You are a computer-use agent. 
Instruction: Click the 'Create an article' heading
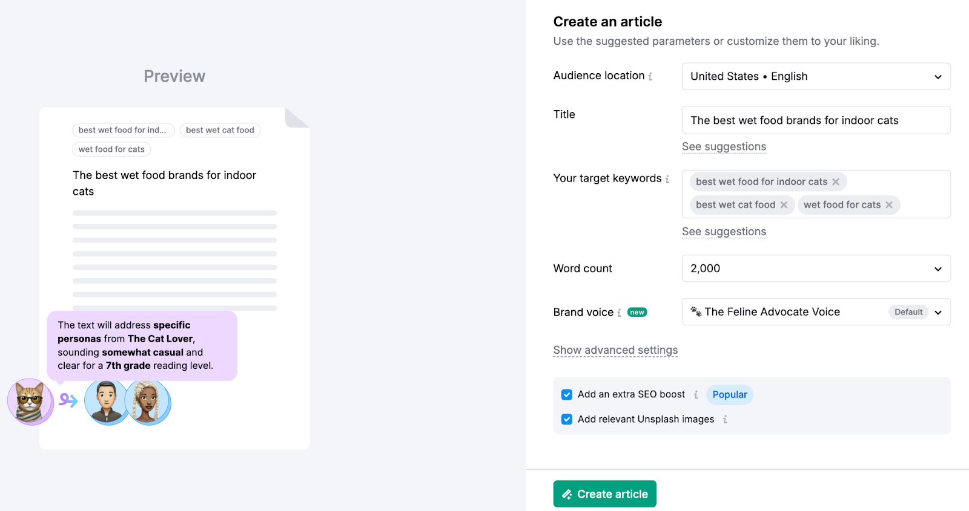tap(607, 22)
